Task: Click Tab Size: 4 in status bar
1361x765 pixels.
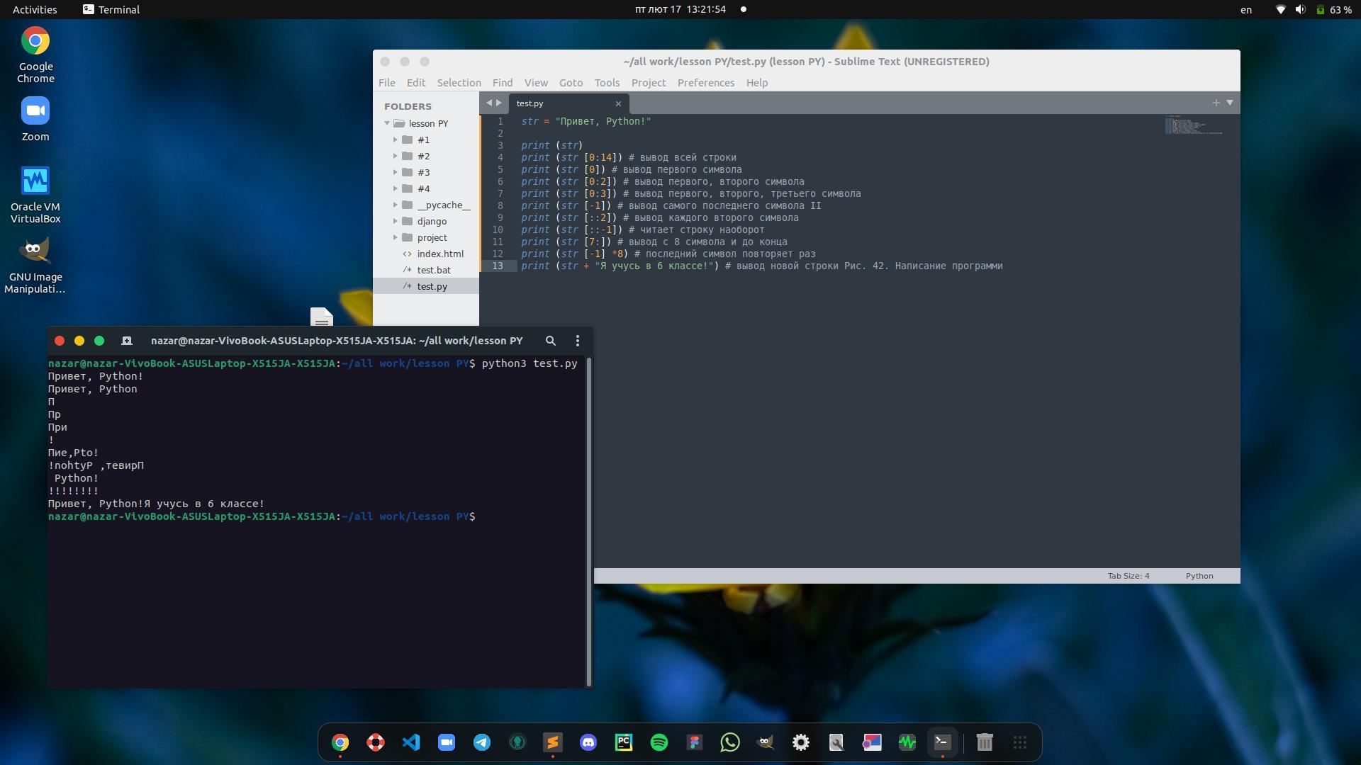Action: [x=1128, y=576]
